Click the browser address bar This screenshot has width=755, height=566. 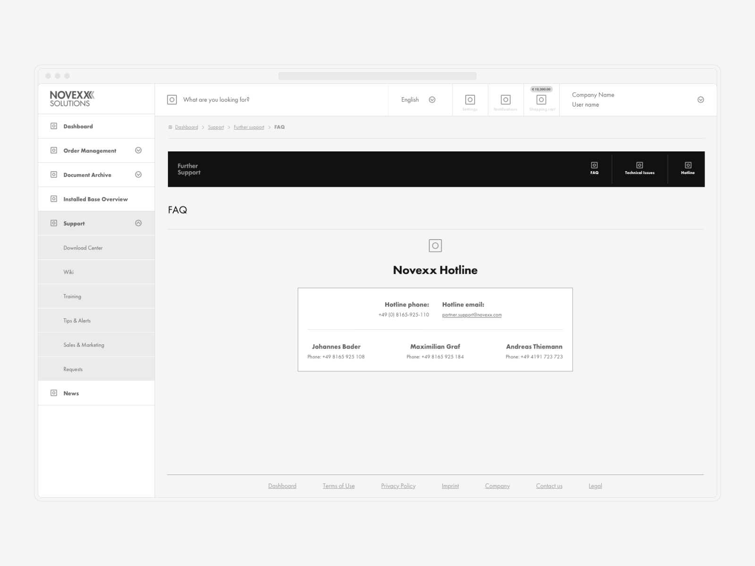coord(377,76)
